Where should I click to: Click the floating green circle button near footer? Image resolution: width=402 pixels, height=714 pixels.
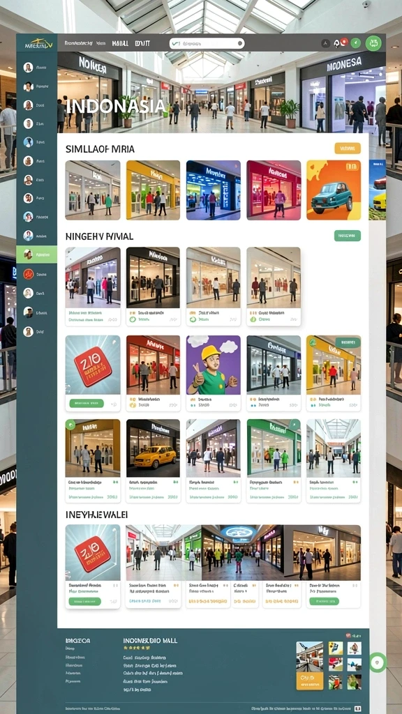click(x=378, y=662)
